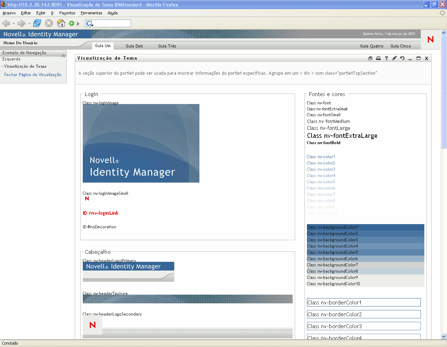The image size is (447, 347).
Task: Click the nv-backgroundColor1 color band
Action: pos(365,227)
